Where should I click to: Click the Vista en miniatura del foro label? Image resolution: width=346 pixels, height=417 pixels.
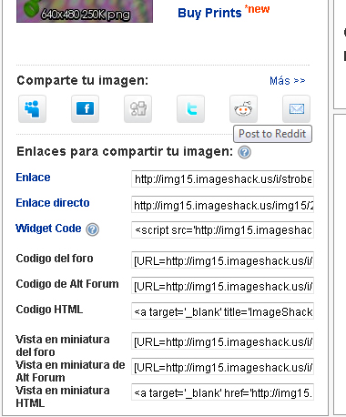63,346
